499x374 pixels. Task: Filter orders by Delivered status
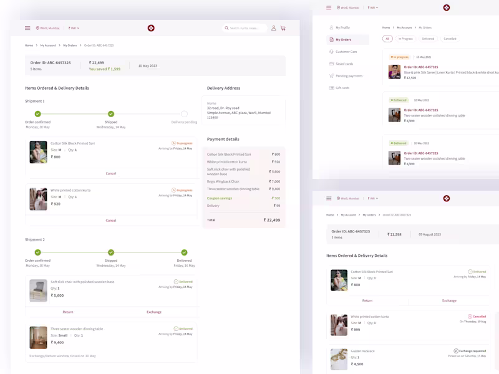pos(430,38)
